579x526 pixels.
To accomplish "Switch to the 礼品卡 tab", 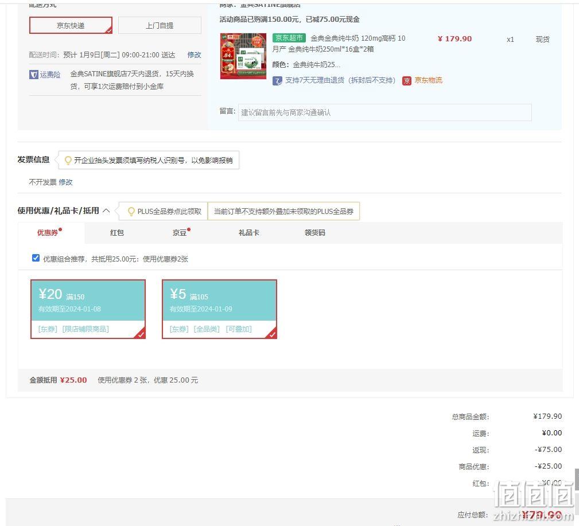I will [x=249, y=232].
